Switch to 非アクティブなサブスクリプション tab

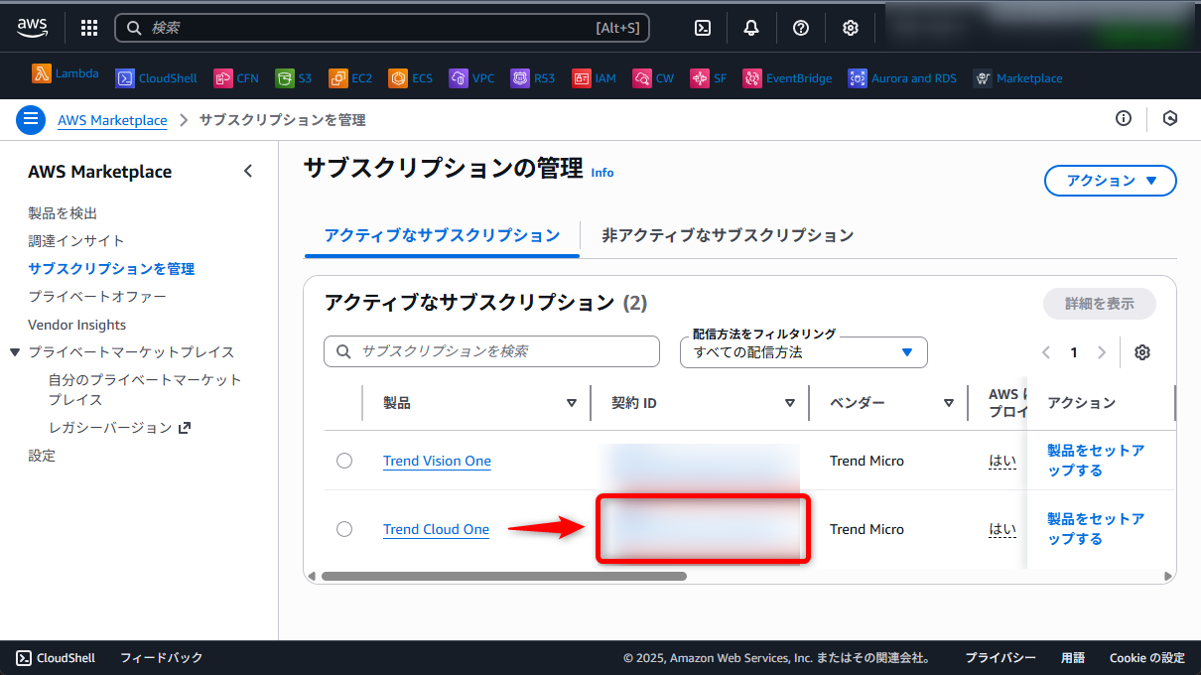tap(728, 235)
